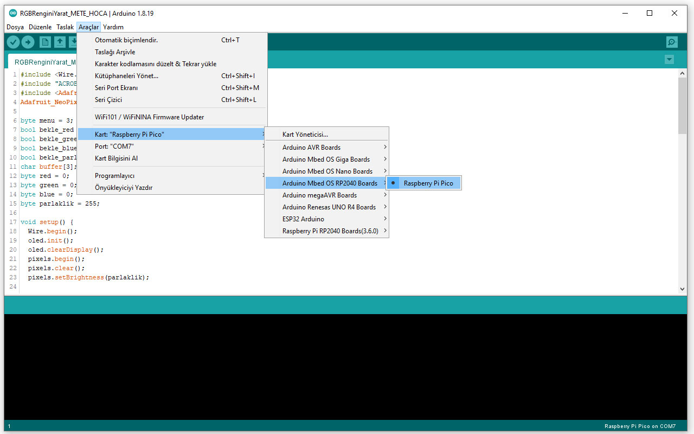Viewport: 694px width, 434px height.
Task: Minimize the Arduino window
Action: 625,13
